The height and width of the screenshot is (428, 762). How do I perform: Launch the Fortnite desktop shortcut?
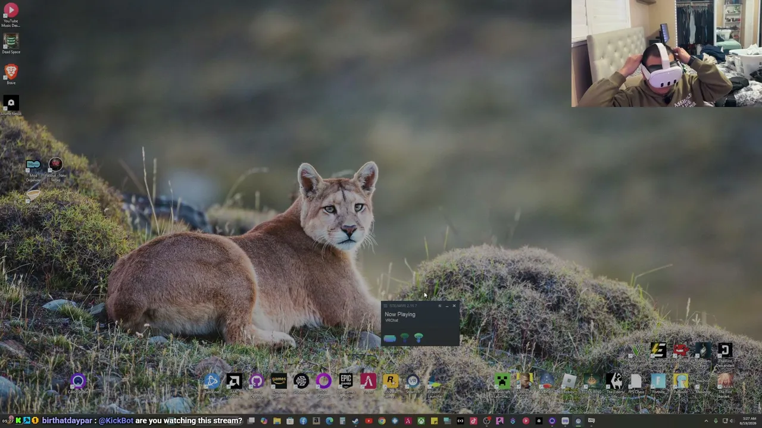click(658, 384)
